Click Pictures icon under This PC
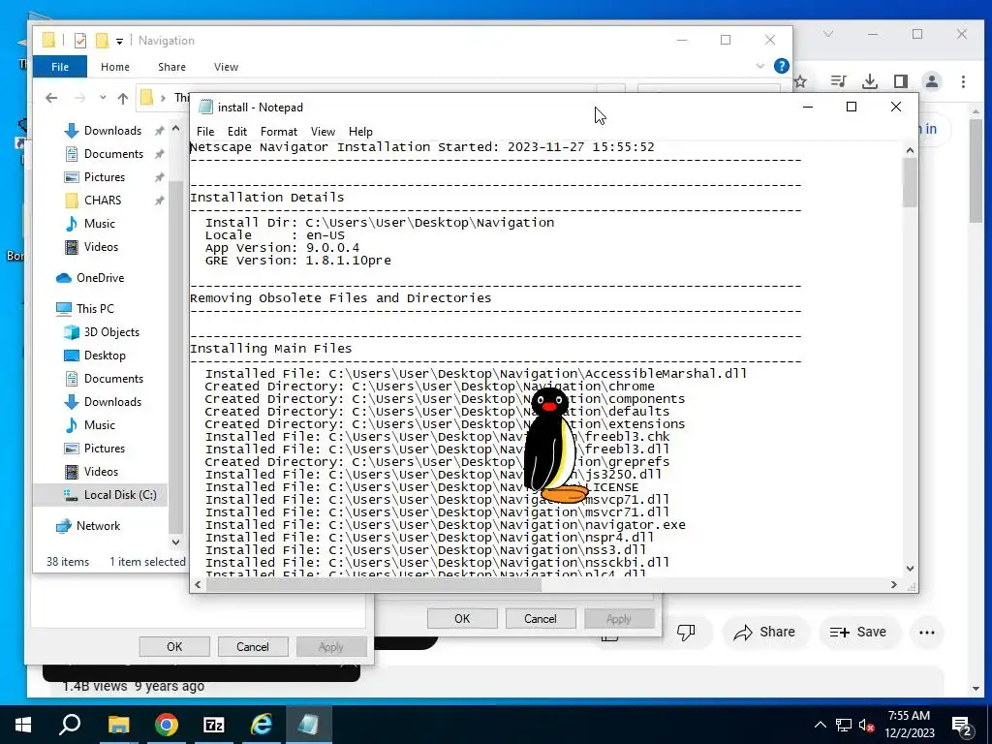The image size is (992, 744). 72,449
